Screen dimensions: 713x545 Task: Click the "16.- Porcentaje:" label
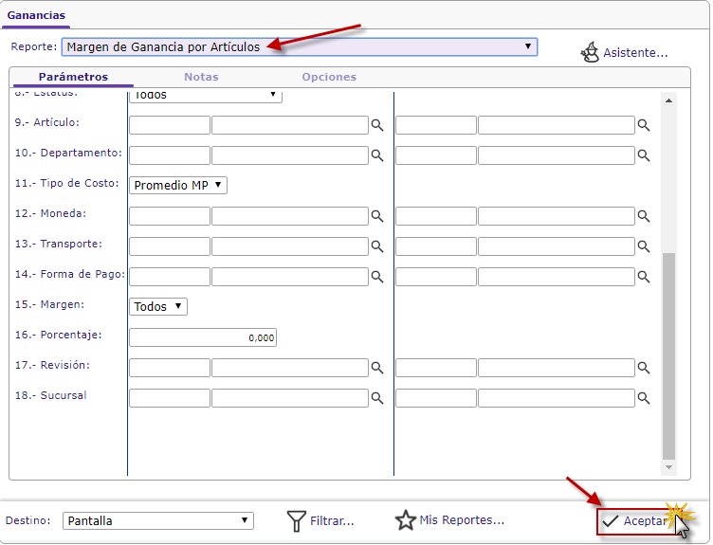click(x=58, y=335)
